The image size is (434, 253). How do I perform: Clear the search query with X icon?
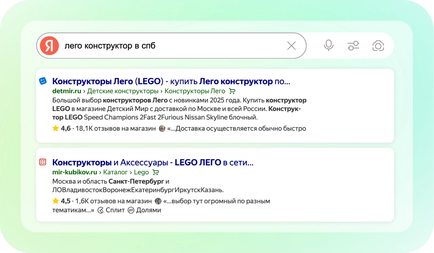[291, 46]
